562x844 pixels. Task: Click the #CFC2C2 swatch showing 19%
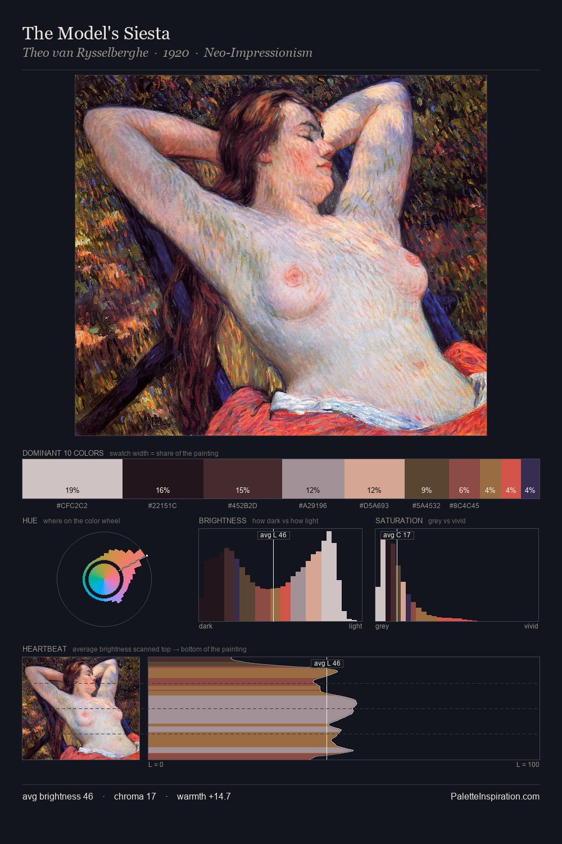click(72, 479)
